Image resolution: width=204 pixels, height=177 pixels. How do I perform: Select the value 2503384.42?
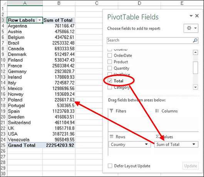pos(64,66)
